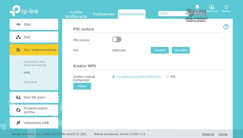Click the USB settings icon
243x138 pixels.
[x=18, y=123]
